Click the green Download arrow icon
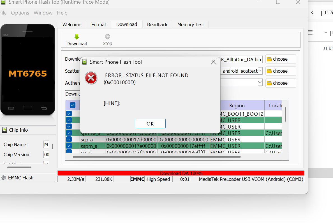This screenshot has width=333, height=223. (77, 37)
